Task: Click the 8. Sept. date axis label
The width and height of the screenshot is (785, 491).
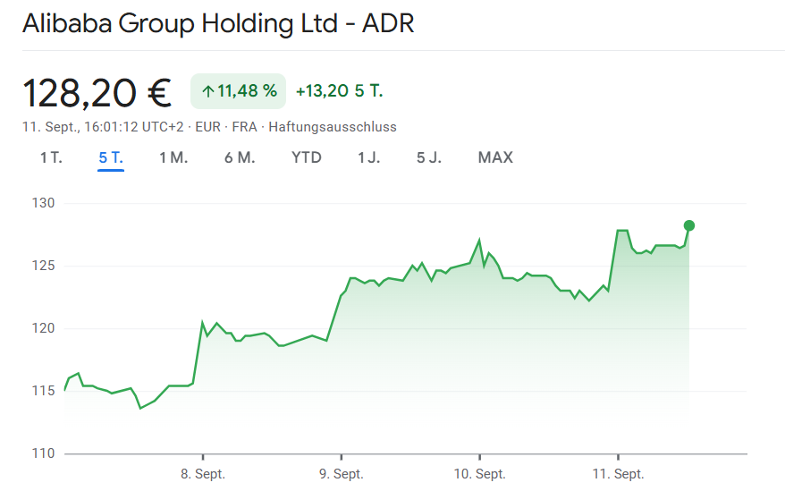Action: (203, 474)
